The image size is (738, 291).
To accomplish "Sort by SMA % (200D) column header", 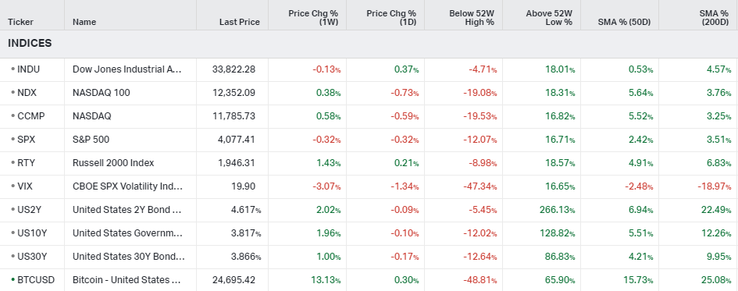I will coord(715,18).
